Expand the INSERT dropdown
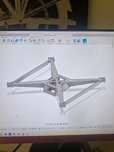The height and width of the screenshot is (152, 114). [x=76, y=43]
